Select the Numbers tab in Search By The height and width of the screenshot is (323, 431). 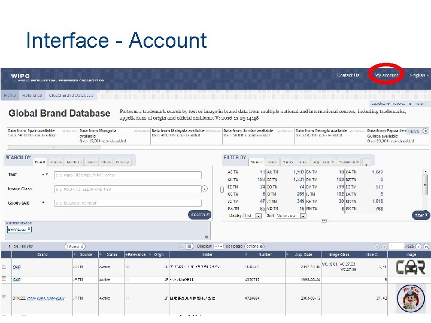point(74,162)
